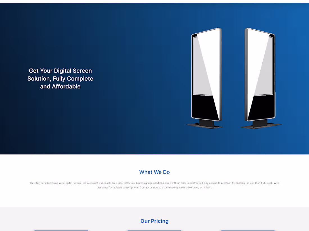This screenshot has width=309, height=231.
Task: Click the 'Our Pricing' heading
Action: (154, 221)
